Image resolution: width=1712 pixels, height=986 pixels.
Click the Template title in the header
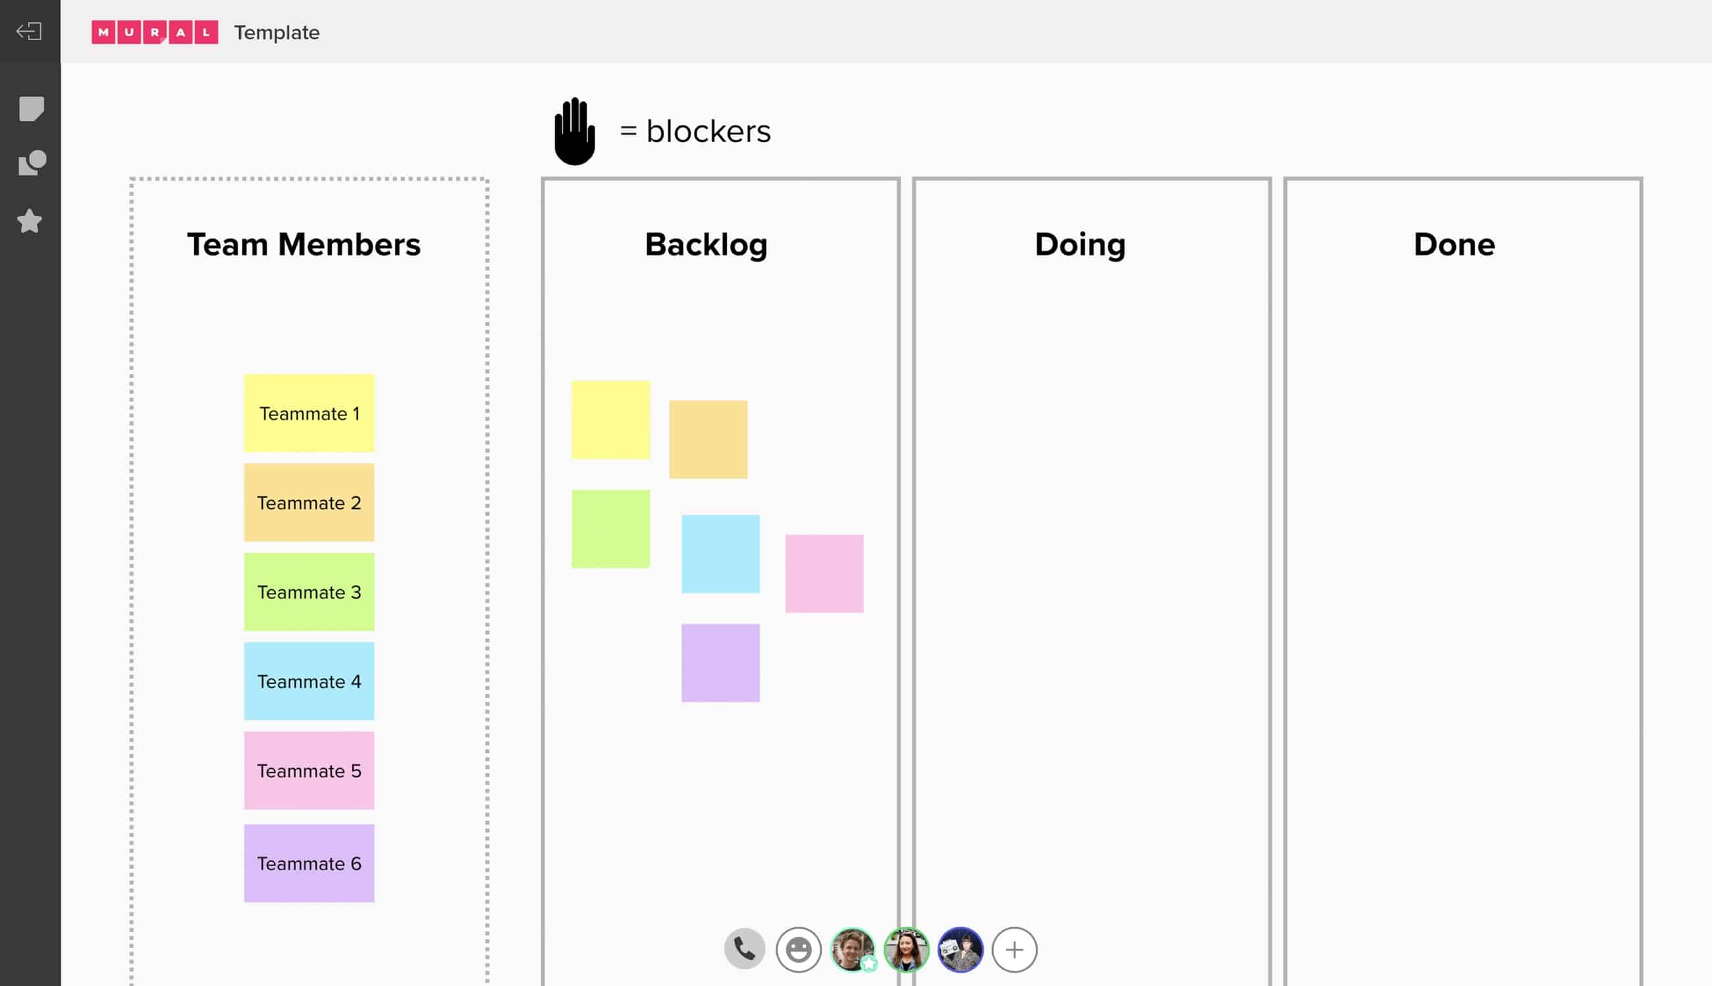[277, 32]
